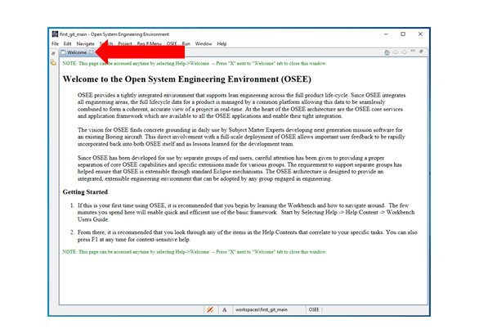This screenshot has width=479, height=333.
Task: Open the Window menu
Action: [204, 43]
